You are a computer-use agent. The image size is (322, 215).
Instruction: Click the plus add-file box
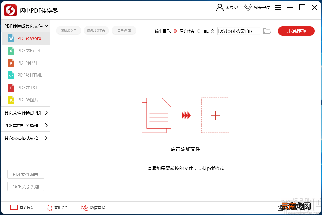click(x=215, y=115)
